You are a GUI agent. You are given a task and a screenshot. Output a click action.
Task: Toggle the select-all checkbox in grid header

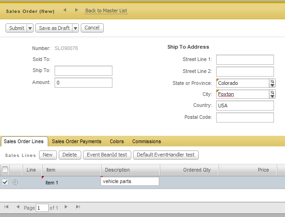pyautogui.click(x=5, y=170)
